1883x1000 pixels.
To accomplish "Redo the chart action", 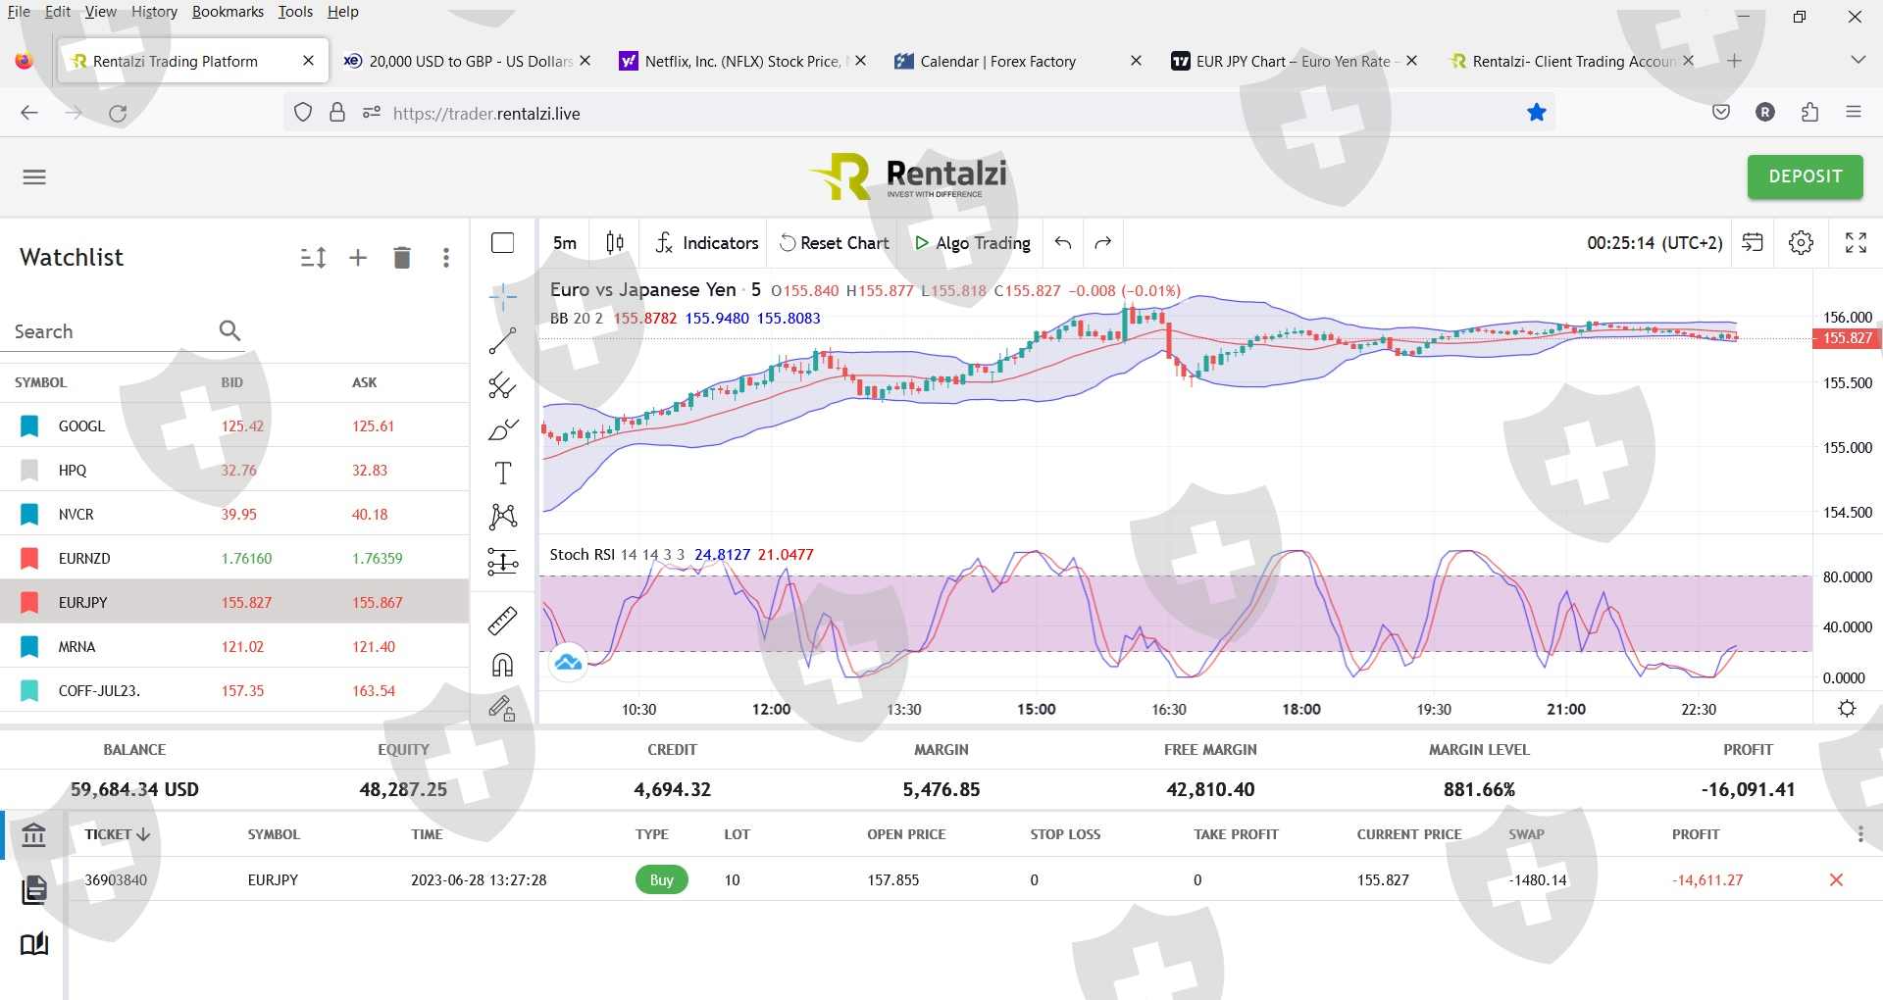I will pos(1103,243).
